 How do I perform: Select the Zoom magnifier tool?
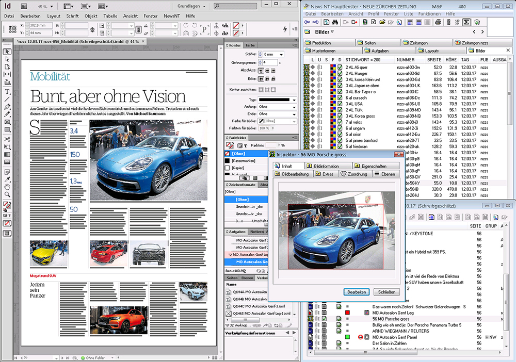click(x=7, y=194)
